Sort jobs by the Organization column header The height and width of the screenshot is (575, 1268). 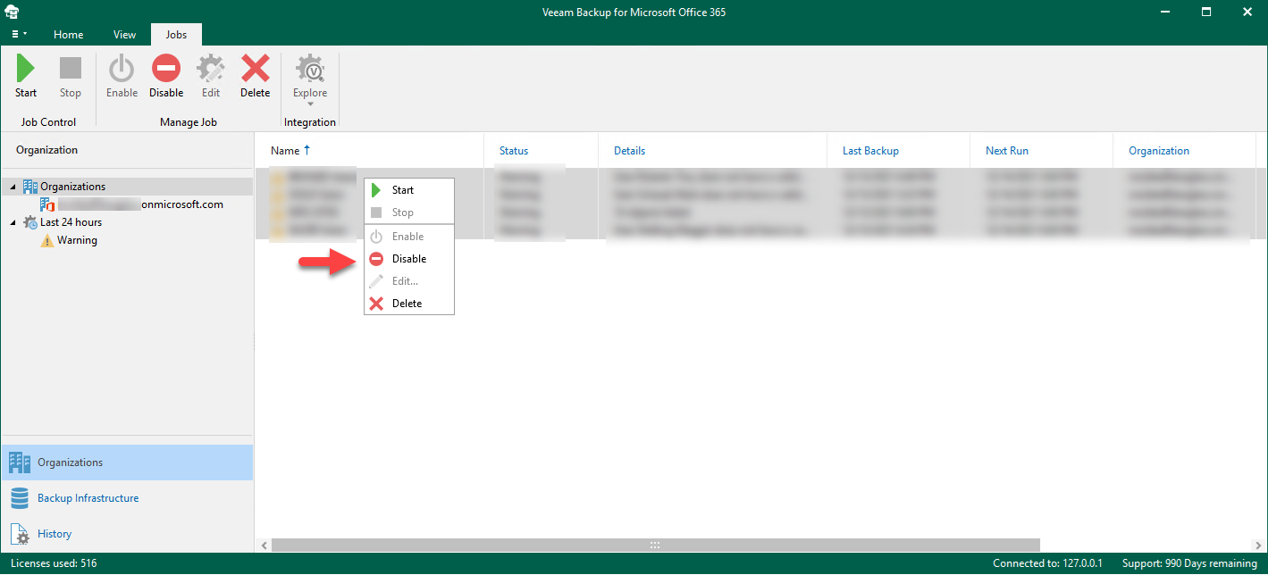pyautogui.click(x=1185, y=151)
